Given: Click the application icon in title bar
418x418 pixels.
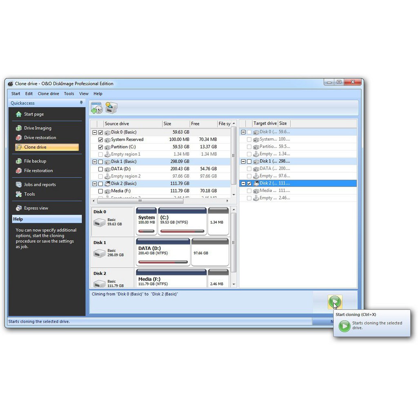Looking at the screenshot, I should (10, 84).
